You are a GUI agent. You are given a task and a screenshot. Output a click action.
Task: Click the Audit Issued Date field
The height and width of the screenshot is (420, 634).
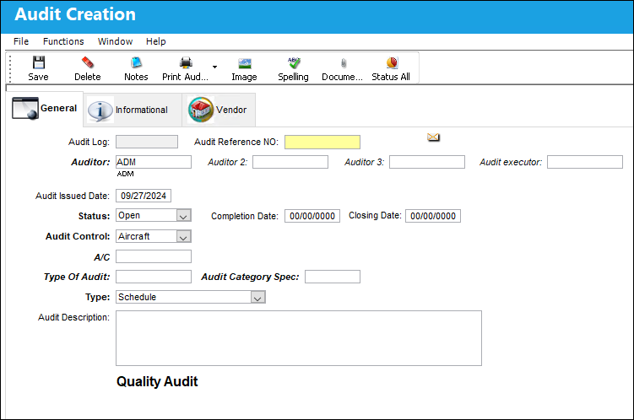pos(144,196)
